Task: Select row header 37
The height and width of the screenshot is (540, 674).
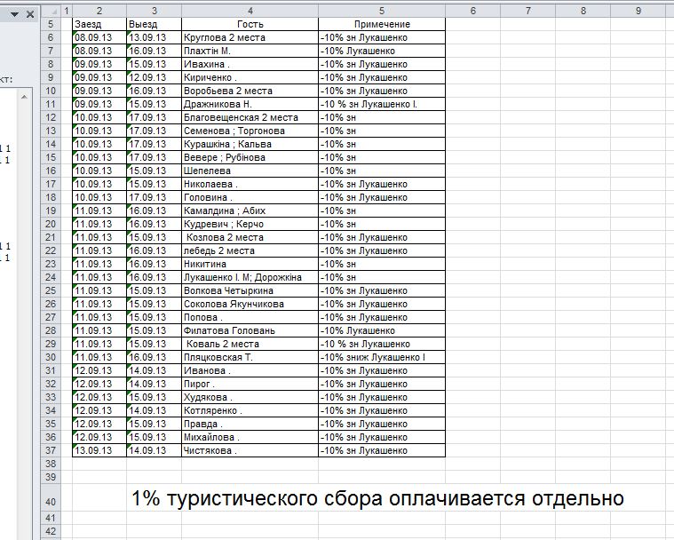Action: coord(51,450)
